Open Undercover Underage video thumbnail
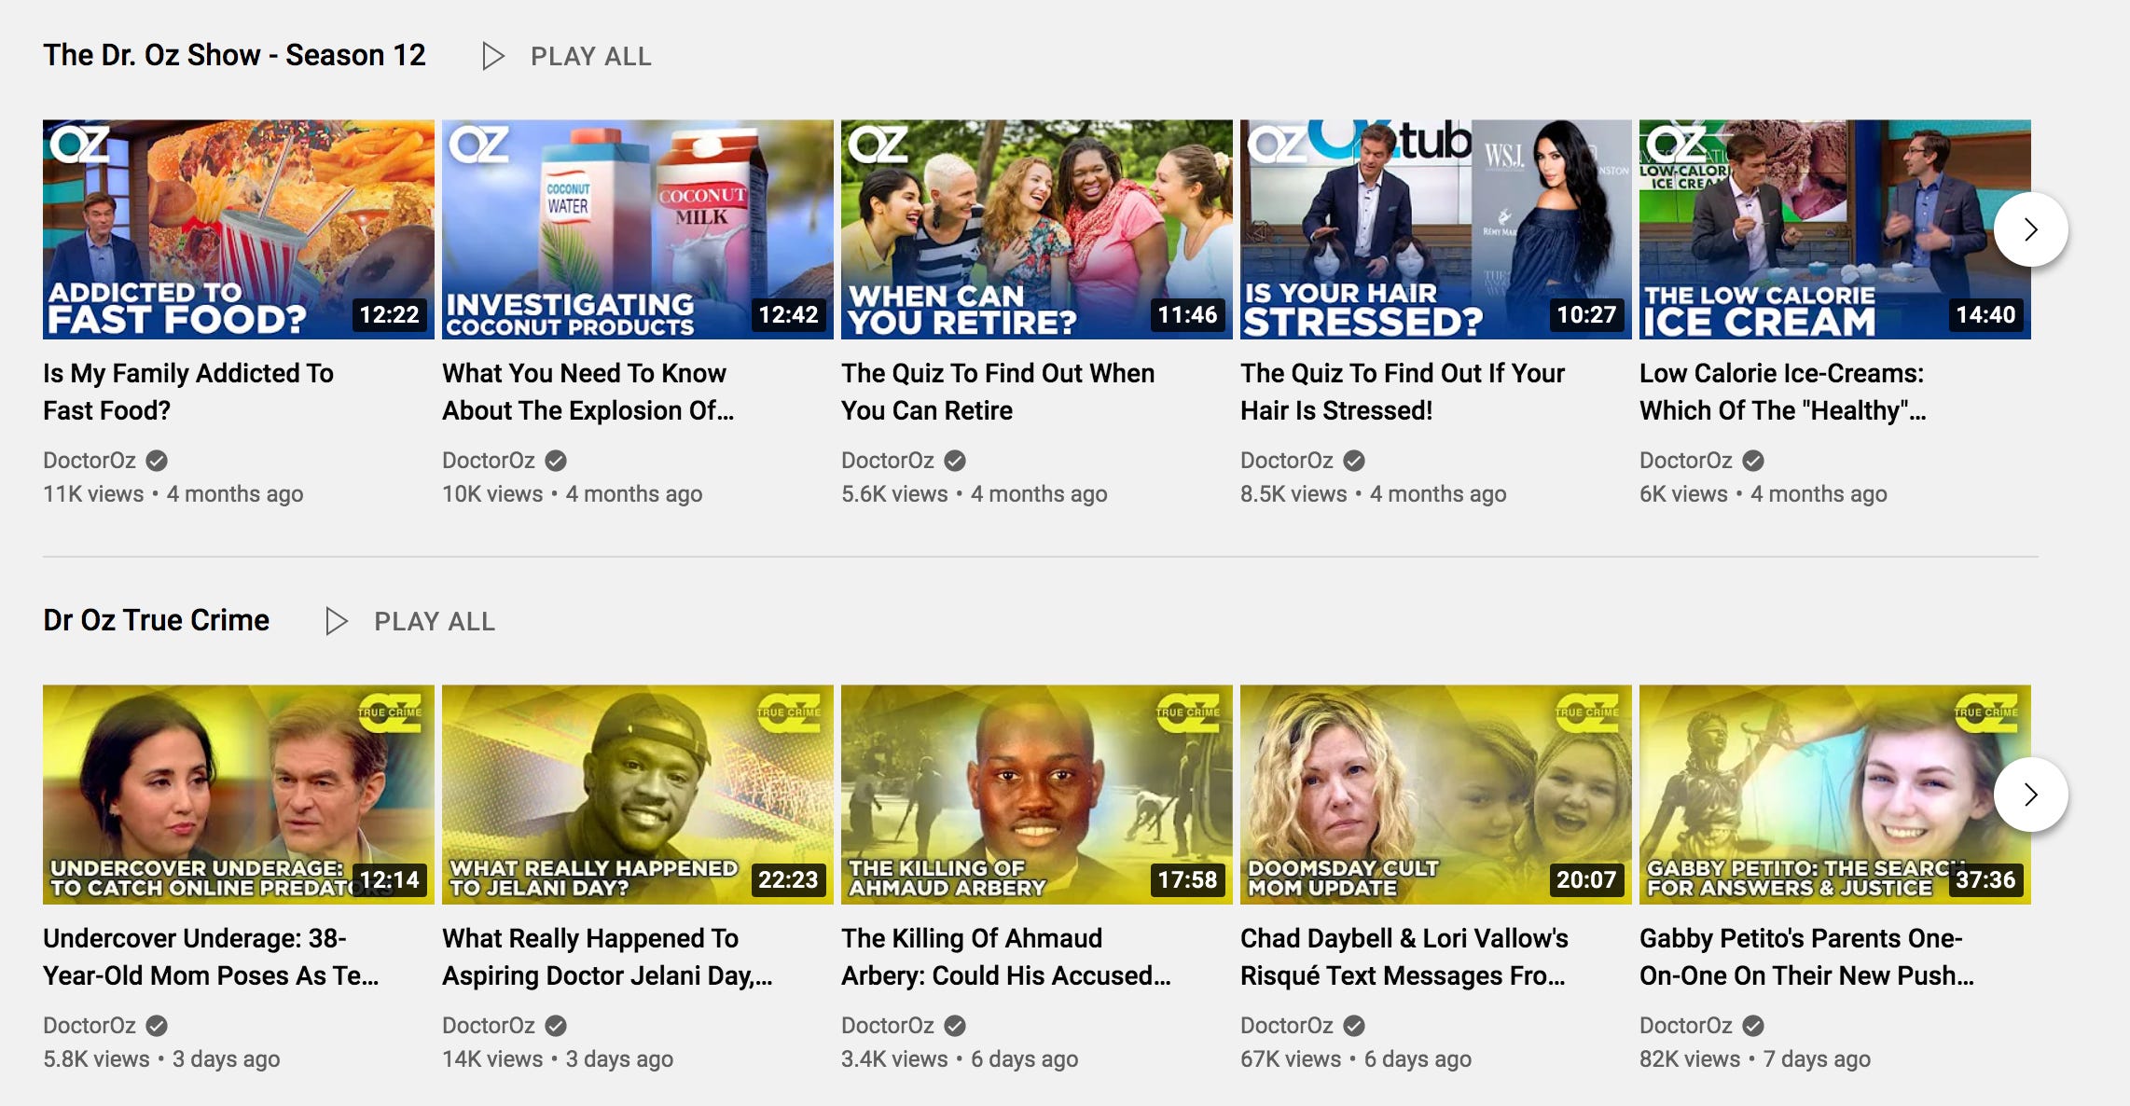2130x1106 pixels. 239,795
